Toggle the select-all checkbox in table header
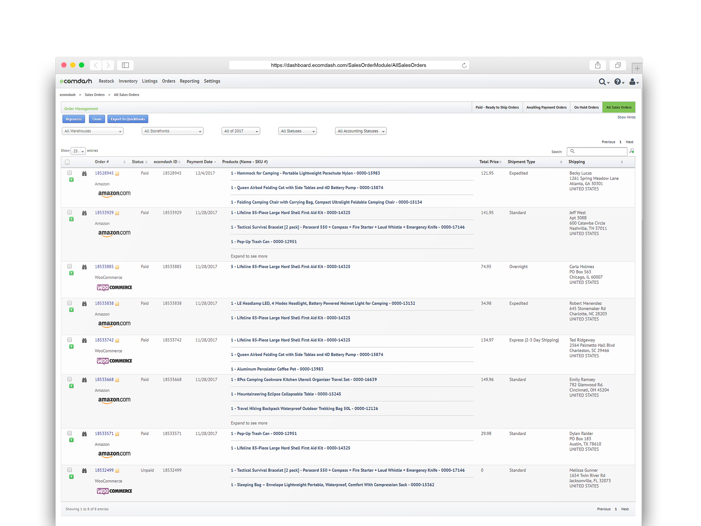The image size is (701, 526). click(67, 162)
